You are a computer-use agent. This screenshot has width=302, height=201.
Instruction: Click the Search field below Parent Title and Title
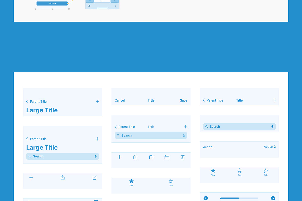(x=151, y=135)
